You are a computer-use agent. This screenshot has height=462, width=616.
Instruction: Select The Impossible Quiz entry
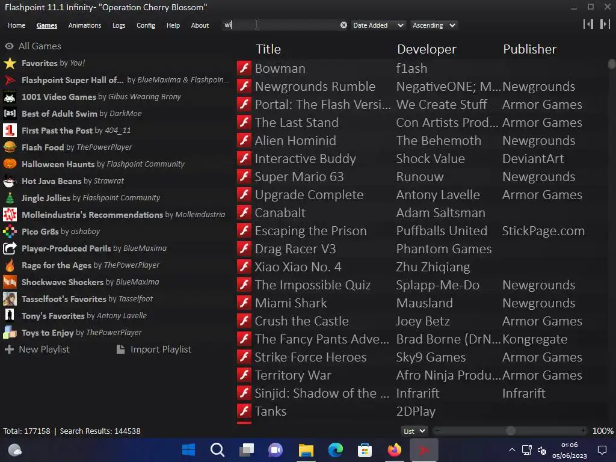pyautogui.click(x=420, y=285)
